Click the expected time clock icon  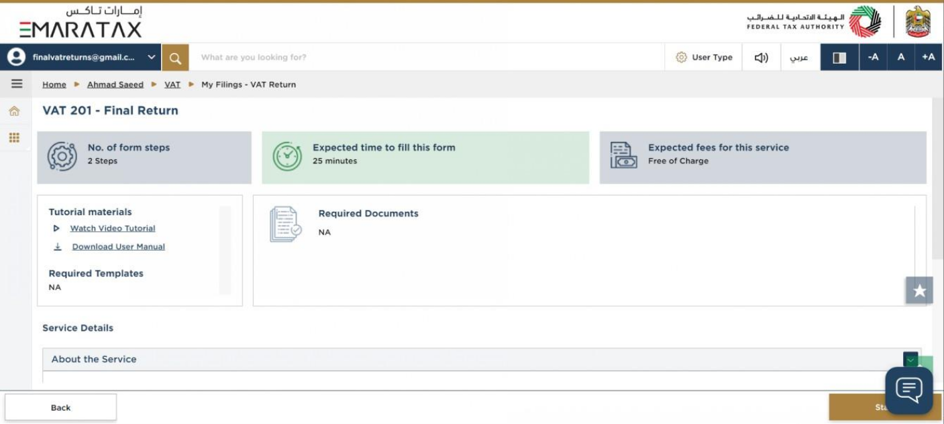[x=287, y=157]
